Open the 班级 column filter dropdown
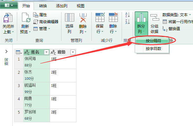The width and height of the screenshot is (193, 126). click(x=73, y=52)
